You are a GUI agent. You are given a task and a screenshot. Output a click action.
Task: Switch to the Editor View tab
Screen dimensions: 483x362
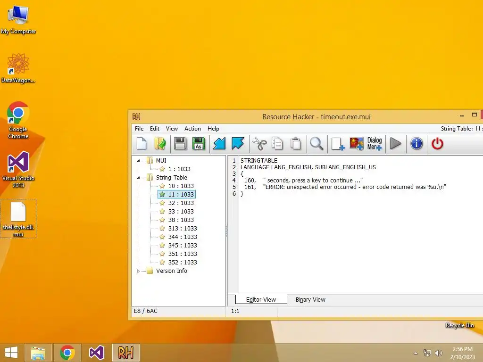click(261, 299)
